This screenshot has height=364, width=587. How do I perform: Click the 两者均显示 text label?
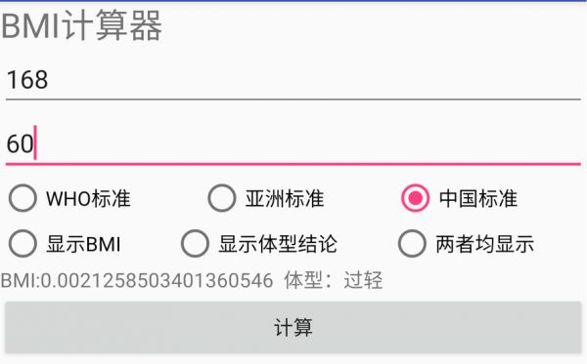pos(485,244)
